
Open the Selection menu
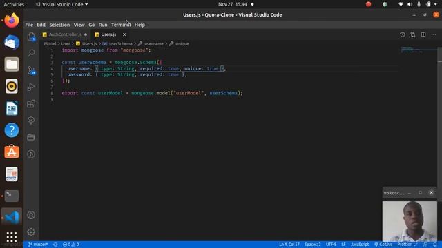tap(59, 25)
